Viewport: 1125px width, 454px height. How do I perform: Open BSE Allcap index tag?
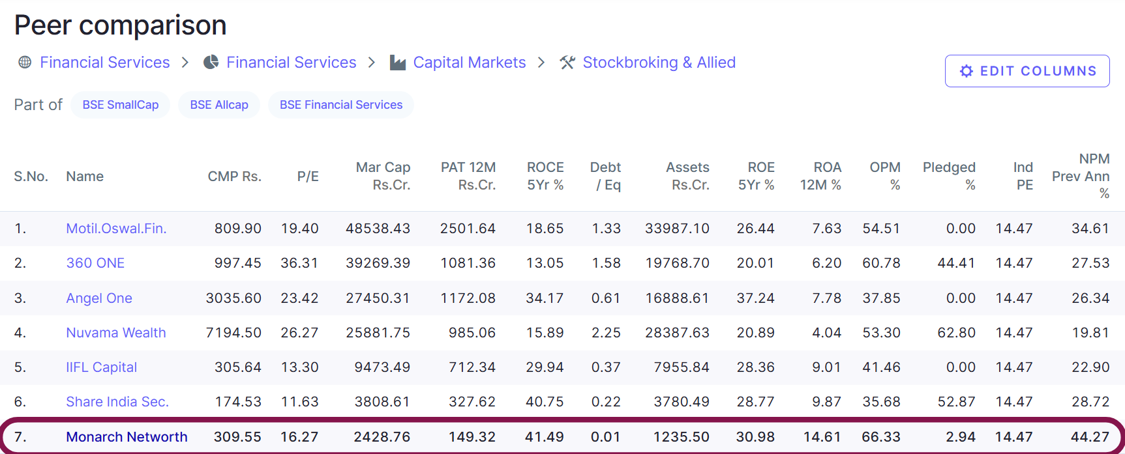click(219, 105)
